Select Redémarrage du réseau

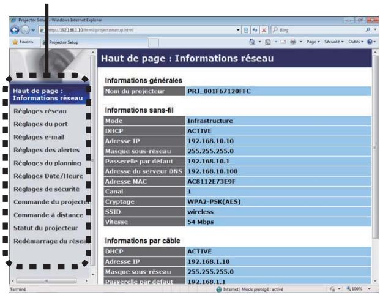[x=50, y=241]
